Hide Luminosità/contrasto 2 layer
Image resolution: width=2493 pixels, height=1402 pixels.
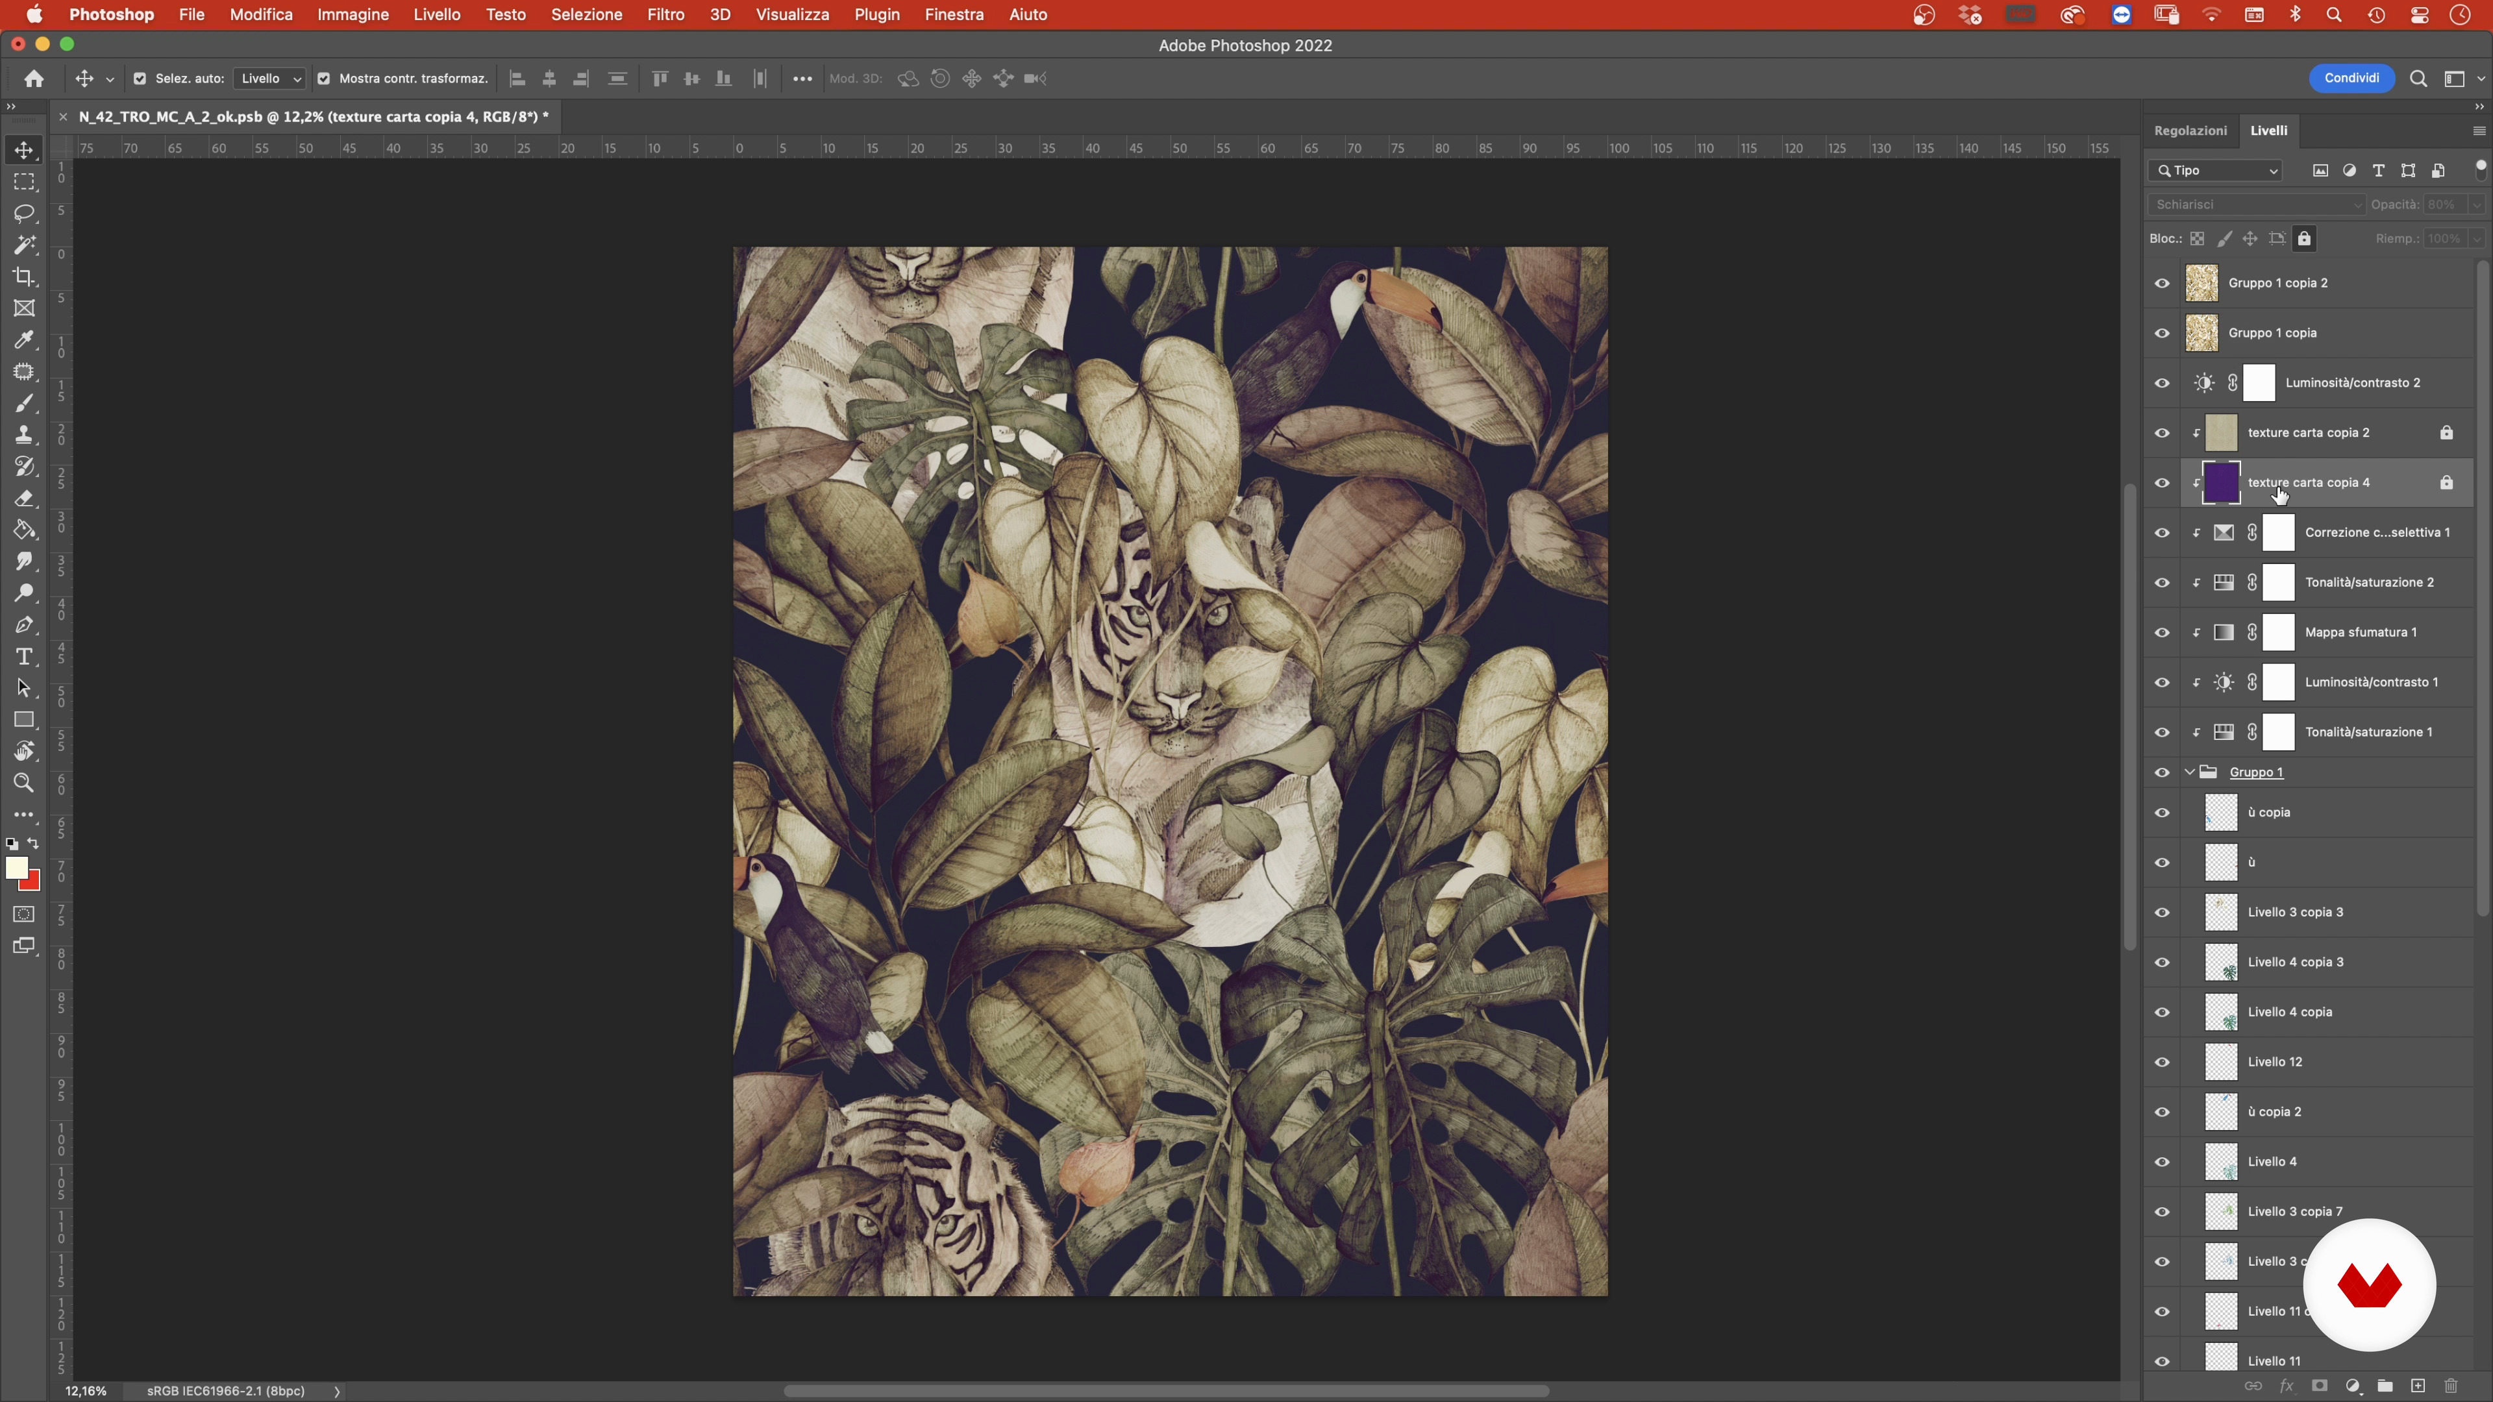coord(2162,383)
